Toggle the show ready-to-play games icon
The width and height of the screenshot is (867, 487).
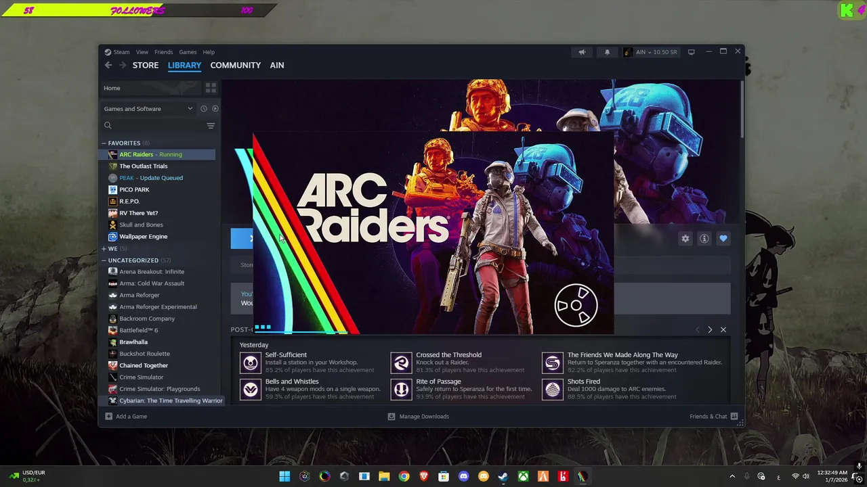(215, 108)
